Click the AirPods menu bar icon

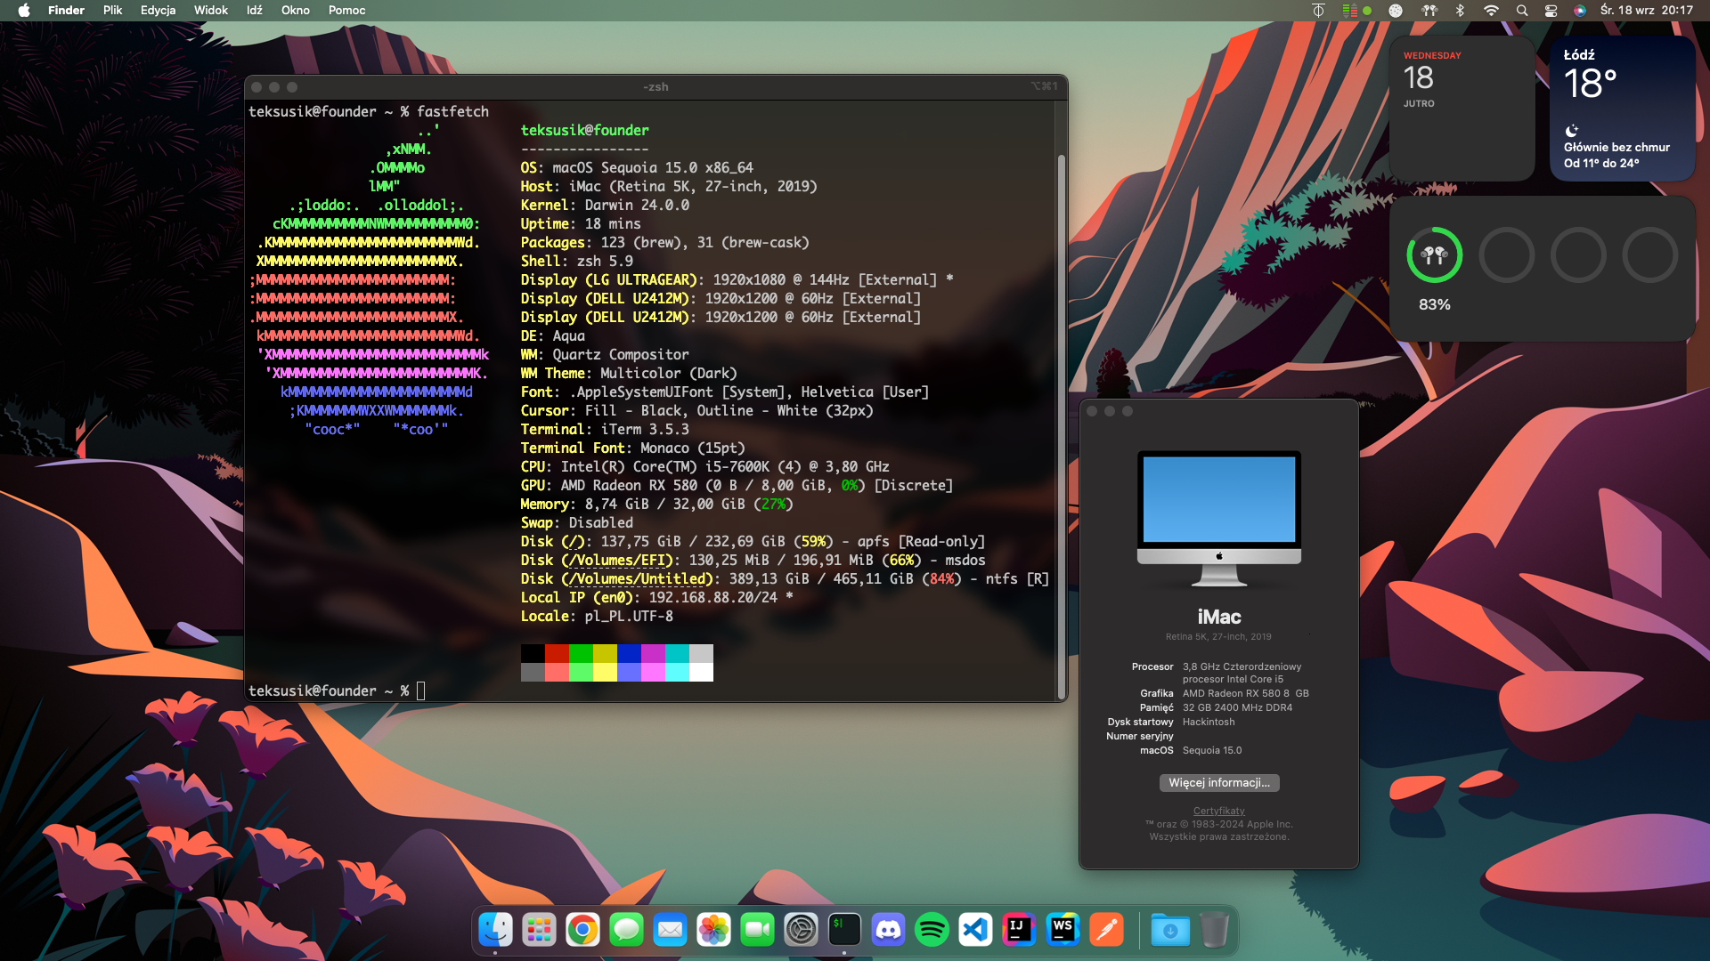pos(1429,11)
